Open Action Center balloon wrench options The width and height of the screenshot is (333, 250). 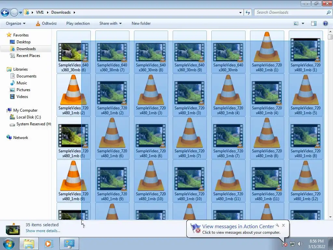[277, 225]
